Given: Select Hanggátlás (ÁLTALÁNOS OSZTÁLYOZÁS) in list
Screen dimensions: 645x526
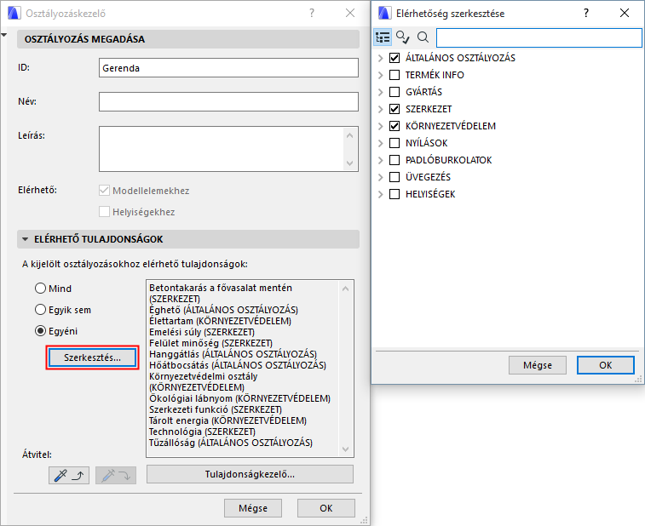Looking at the screenshot, I should (233, 354).
